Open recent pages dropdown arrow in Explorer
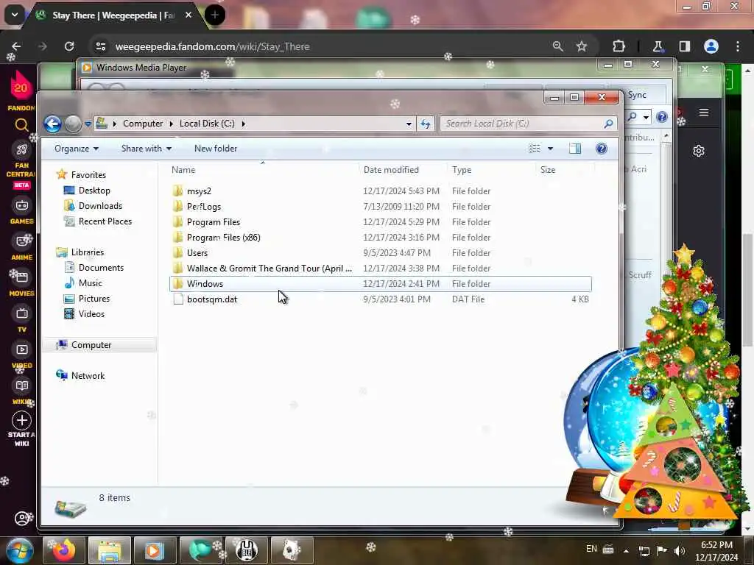This screenshot has height=565, width=754. [88, 124]
